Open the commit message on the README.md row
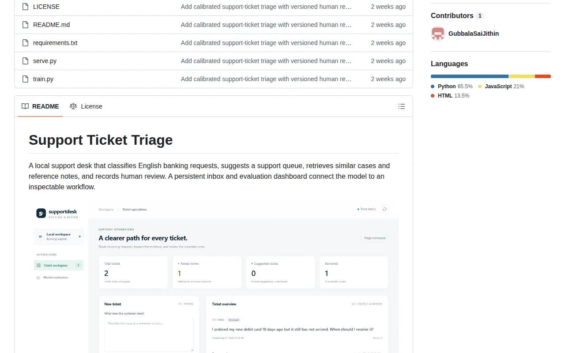565x353 pixels. coord(266,25)
